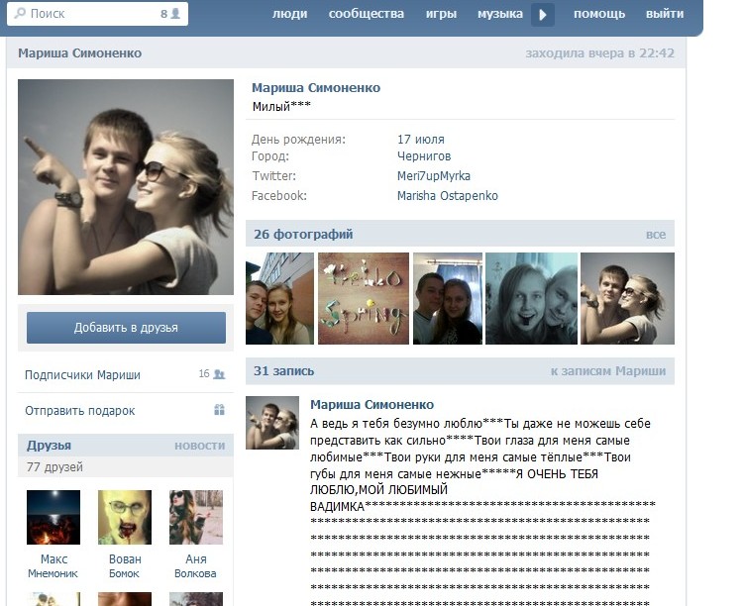744x606 pixels.
Task: Open Вован Бомок friend avatar
Action: click(125, 517)
